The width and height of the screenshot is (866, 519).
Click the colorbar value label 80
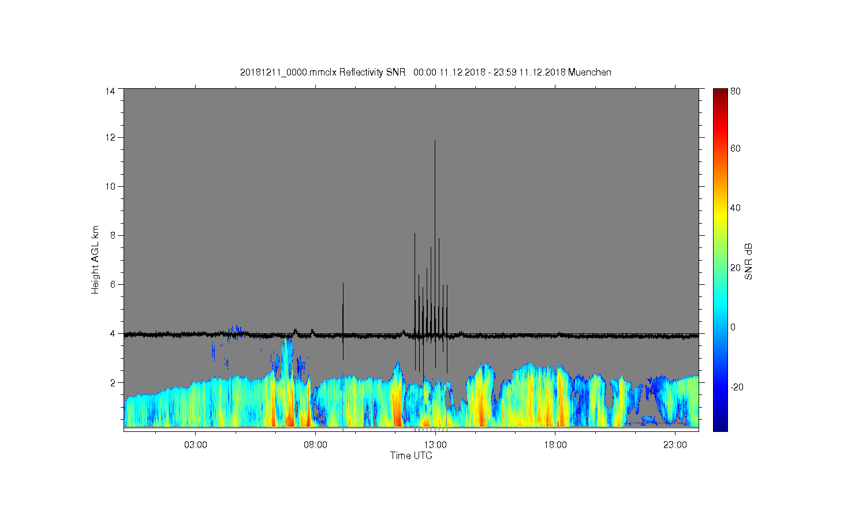coord(736,91)
